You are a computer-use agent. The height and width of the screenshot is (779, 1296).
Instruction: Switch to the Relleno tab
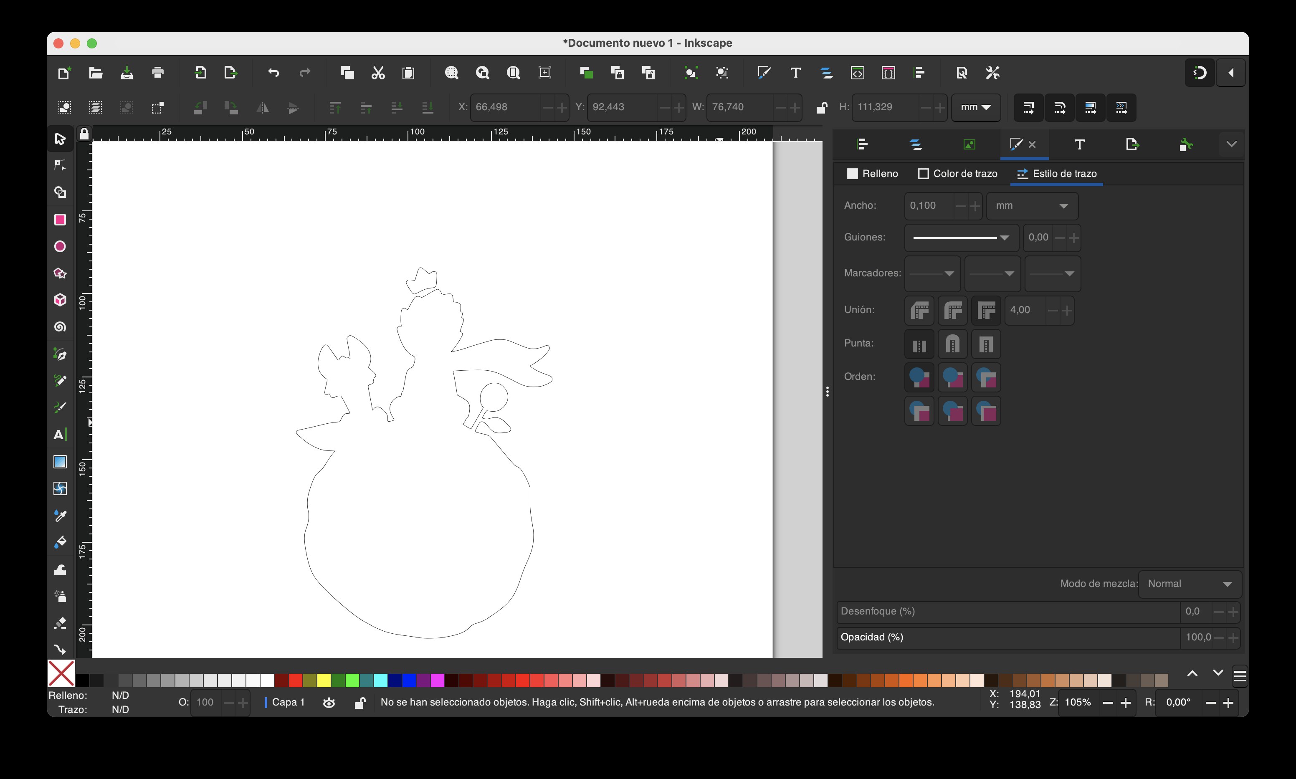click(872, 174)
